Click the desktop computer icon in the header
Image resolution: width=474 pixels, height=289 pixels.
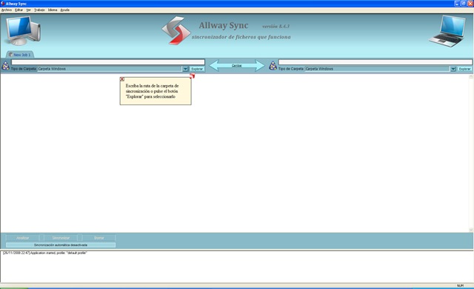tap(23, 30)
